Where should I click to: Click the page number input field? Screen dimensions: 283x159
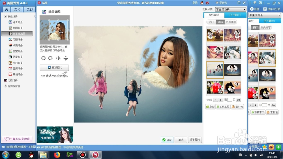coord(230,100)
